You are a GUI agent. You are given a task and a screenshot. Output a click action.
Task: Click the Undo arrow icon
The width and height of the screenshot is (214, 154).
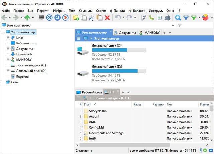point(117,18)
